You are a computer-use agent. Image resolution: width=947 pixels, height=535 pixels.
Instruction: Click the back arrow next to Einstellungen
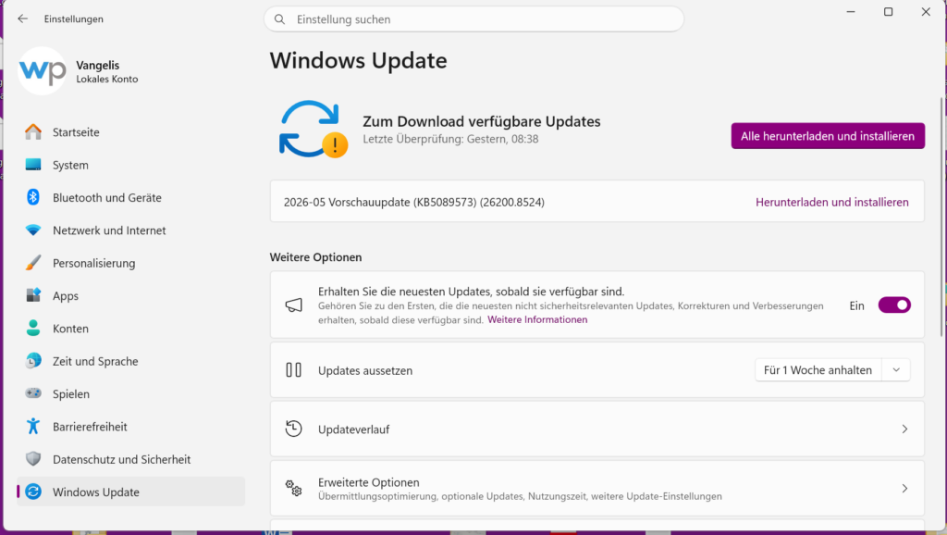coord(23,19)
